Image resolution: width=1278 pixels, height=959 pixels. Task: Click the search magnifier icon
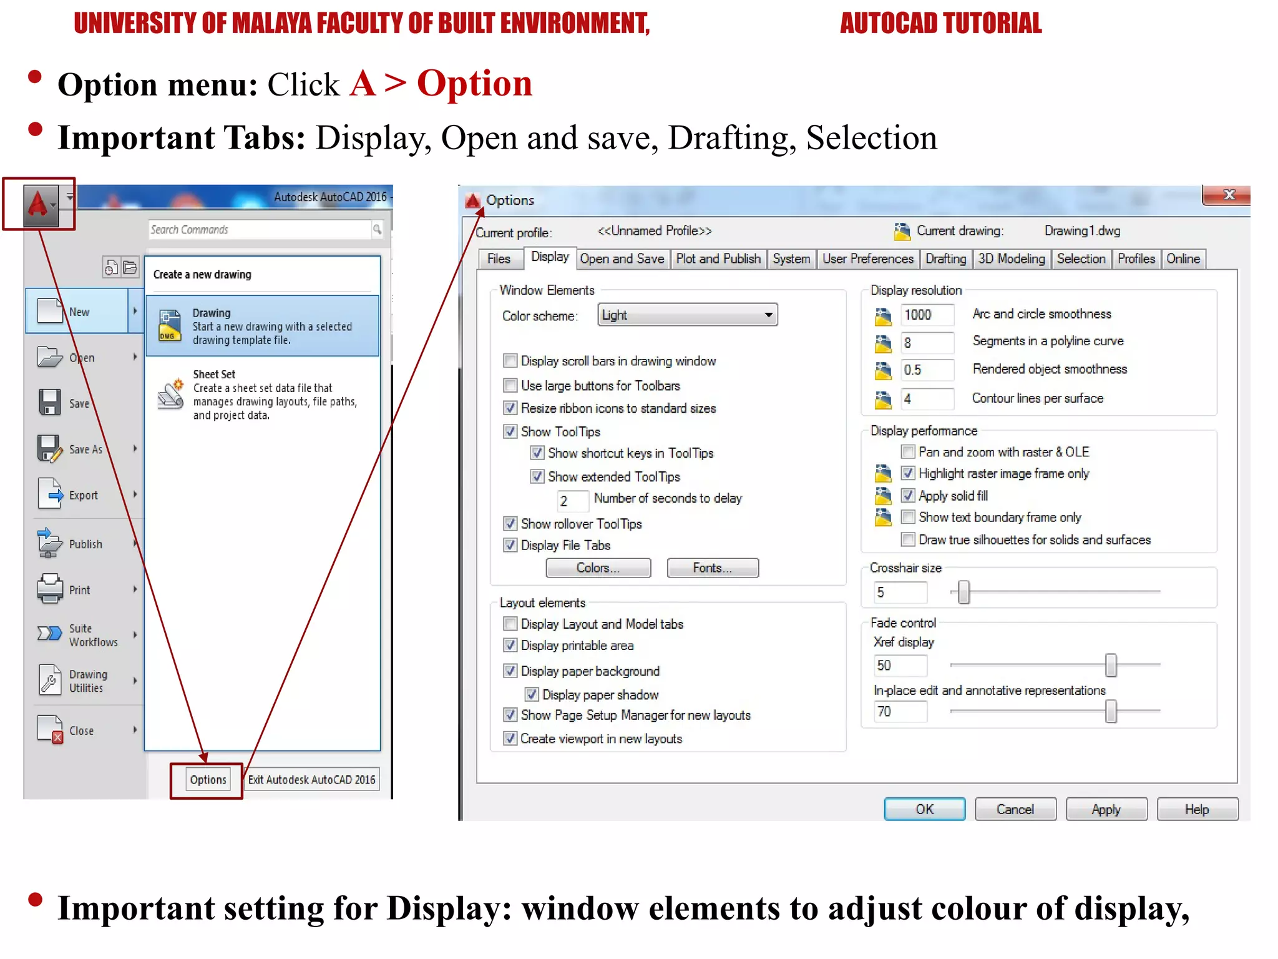coord(377,229)
